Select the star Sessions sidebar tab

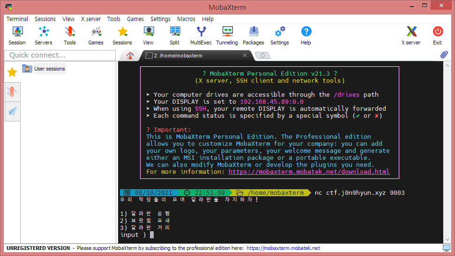(x=12, y=72)
